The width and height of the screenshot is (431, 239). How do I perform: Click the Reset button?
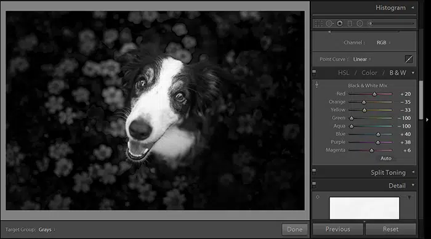coord(390,229)
